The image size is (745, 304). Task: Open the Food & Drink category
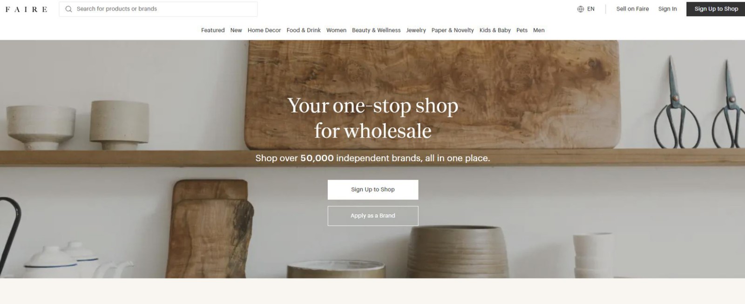[304, 30]
